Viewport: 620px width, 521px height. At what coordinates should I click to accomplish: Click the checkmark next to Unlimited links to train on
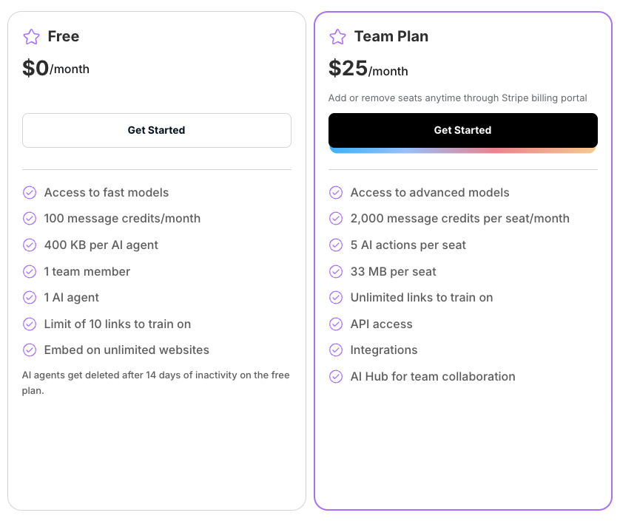tap(336, 297)
